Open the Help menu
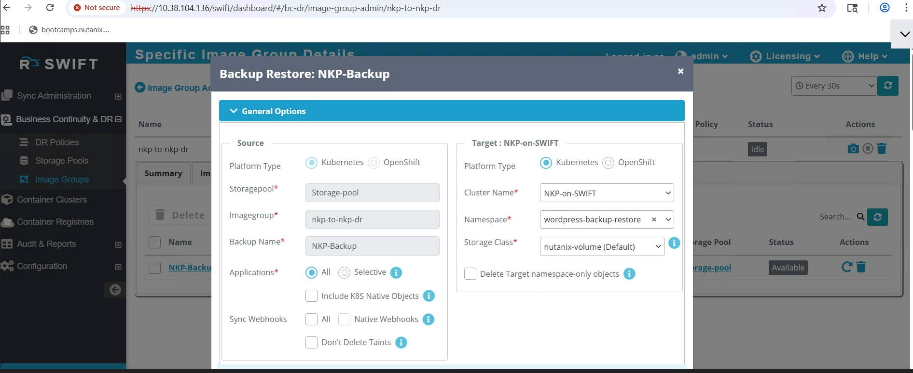Screen dimensions: 913x373 click(x=865, y=56)
